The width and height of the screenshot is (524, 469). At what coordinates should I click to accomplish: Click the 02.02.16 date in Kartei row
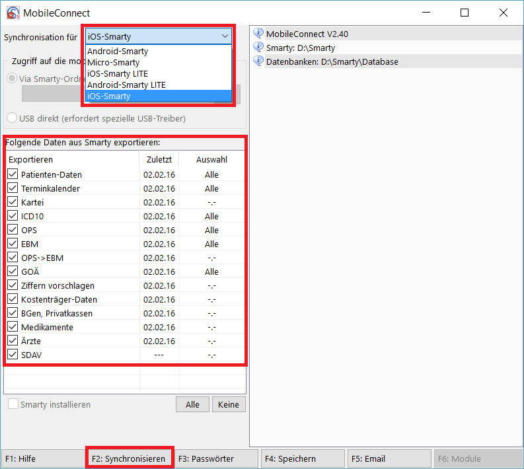click(x=159, y=202)
